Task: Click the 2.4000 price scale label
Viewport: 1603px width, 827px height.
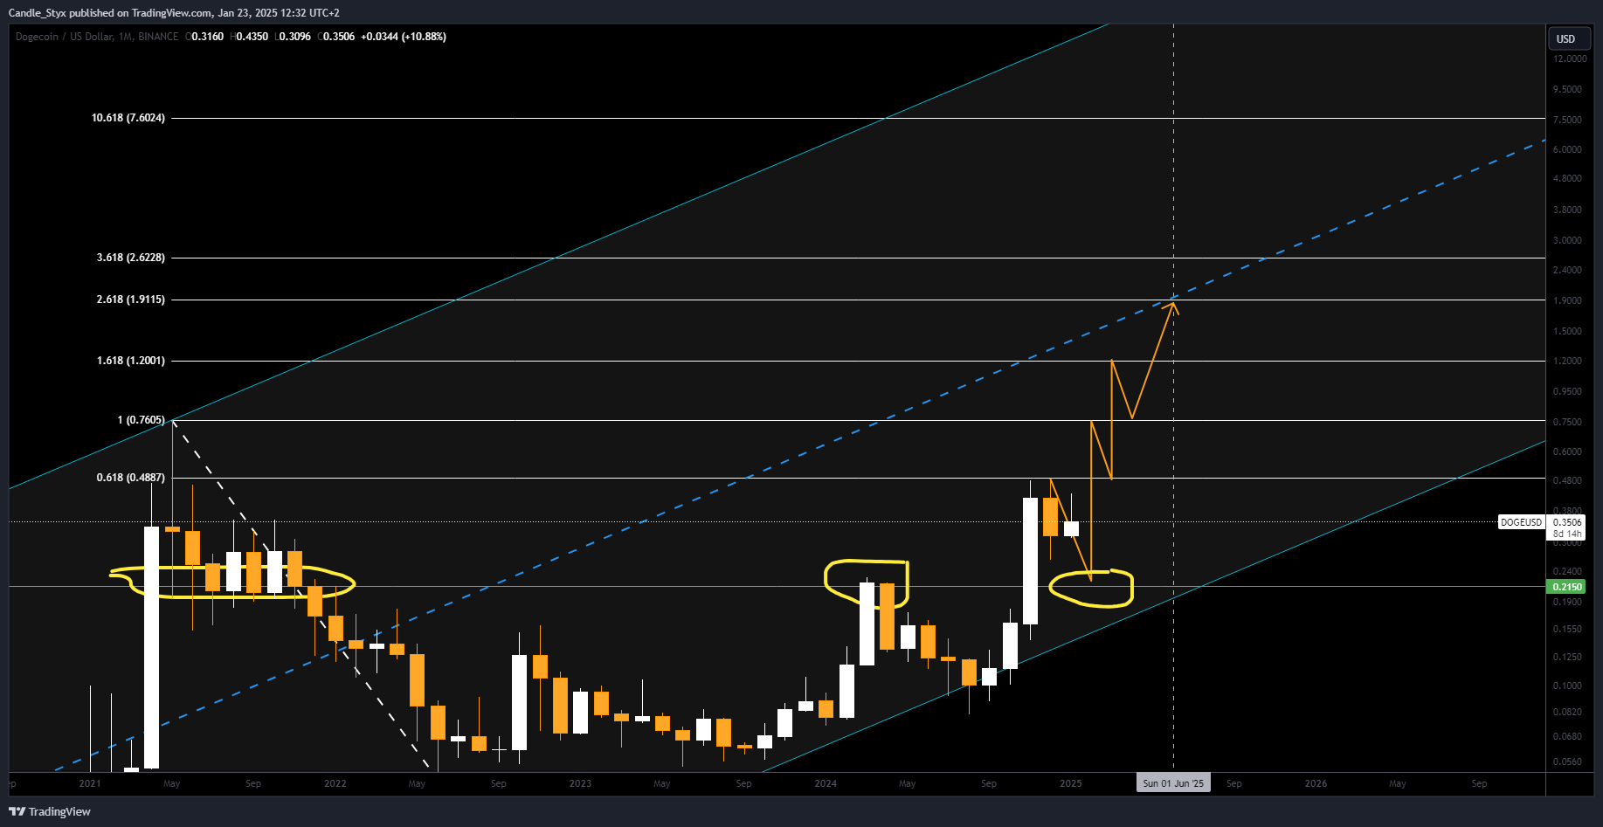Action: [x=1567, y=270]
